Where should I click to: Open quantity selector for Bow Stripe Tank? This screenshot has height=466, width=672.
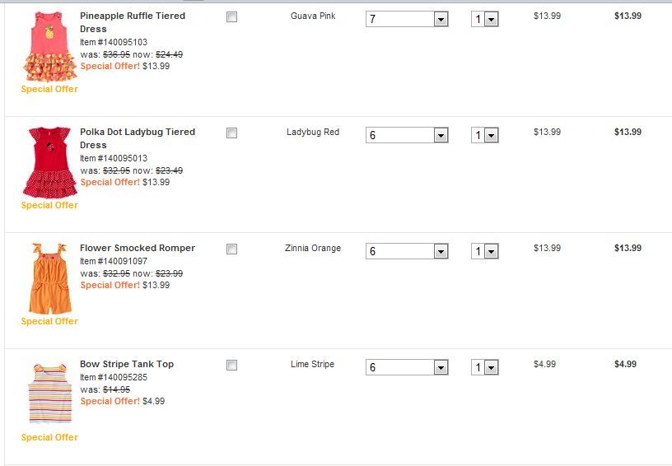(x=485, y=367)
